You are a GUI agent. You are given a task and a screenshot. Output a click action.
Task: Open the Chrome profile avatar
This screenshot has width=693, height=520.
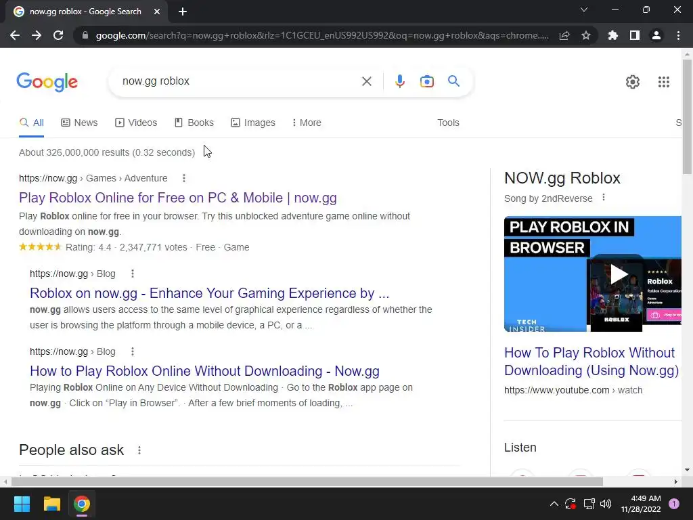(656, 35)
